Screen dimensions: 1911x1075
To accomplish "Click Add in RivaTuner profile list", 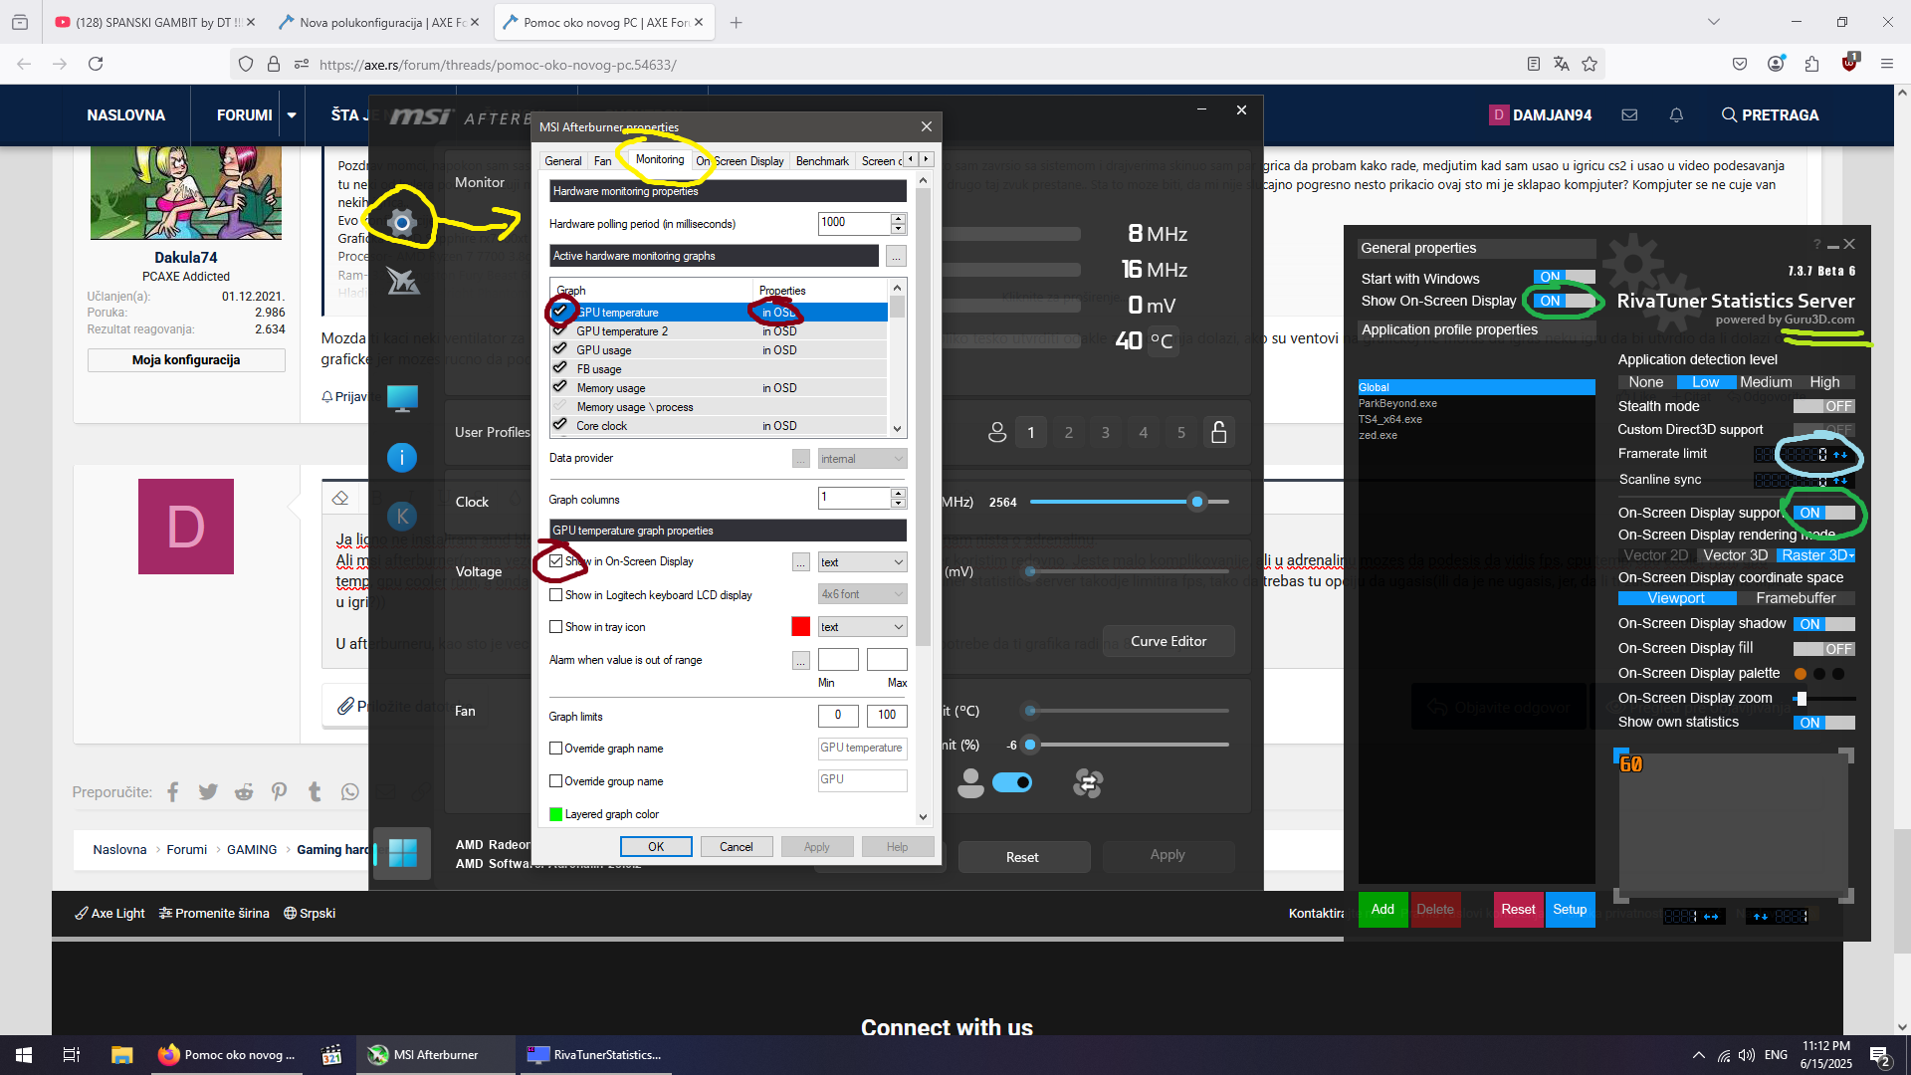I will pyautogui.click(x=1382, y=910).
